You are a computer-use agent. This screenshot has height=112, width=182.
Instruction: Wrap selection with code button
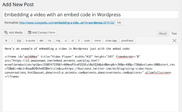coord(87,41)
